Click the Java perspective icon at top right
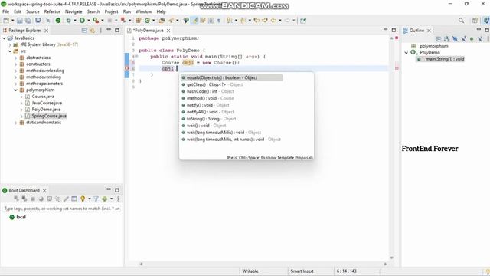 [x=486, y=21]
